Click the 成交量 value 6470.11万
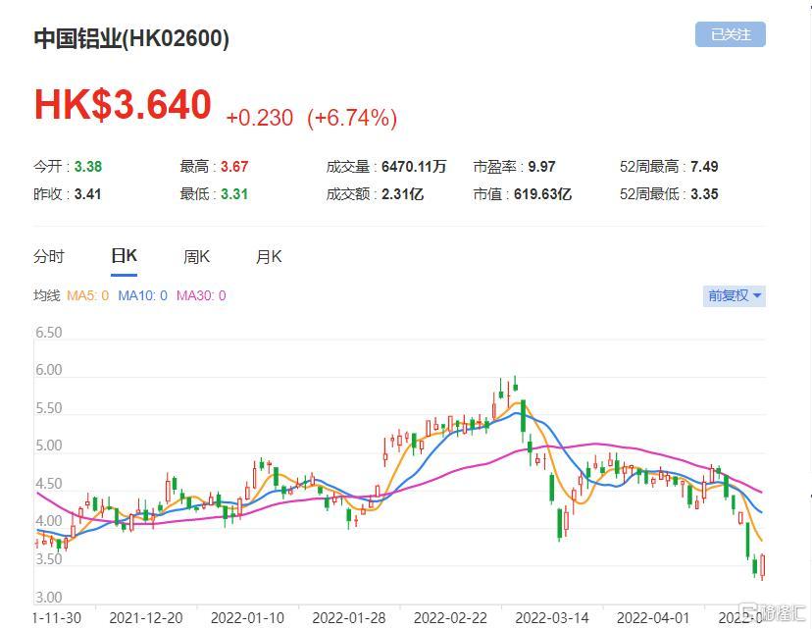The height and width of the screenshot is (629, 812). tap(414, 167)
